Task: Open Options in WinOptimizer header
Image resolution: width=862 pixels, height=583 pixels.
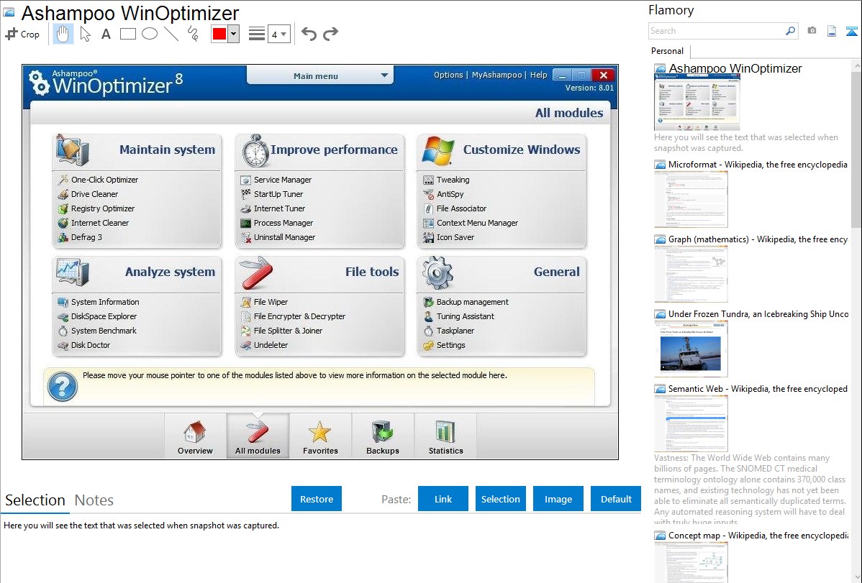Action: tap(448, 75)
